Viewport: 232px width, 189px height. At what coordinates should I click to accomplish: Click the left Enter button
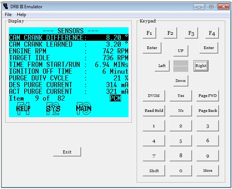152,48
